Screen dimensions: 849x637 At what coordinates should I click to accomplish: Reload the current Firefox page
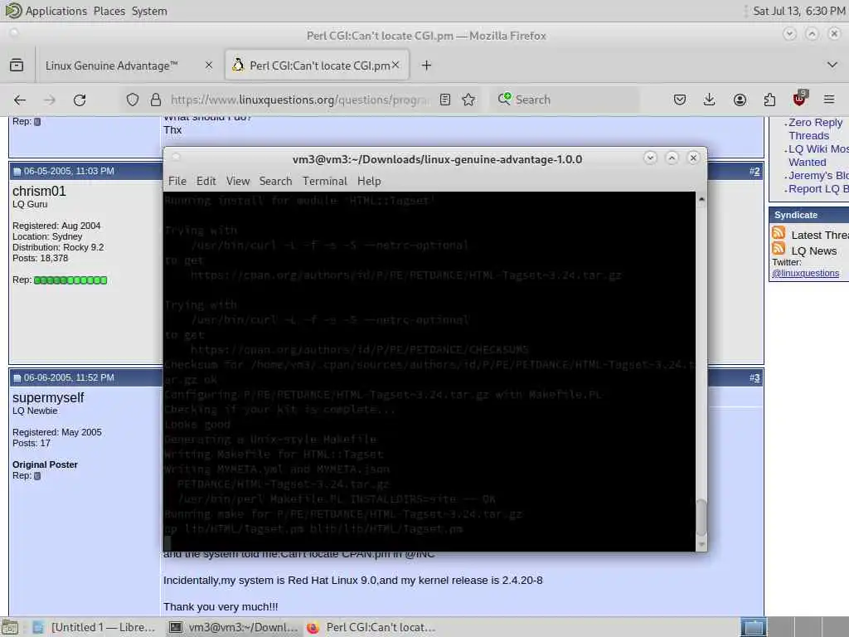[80, 100]
